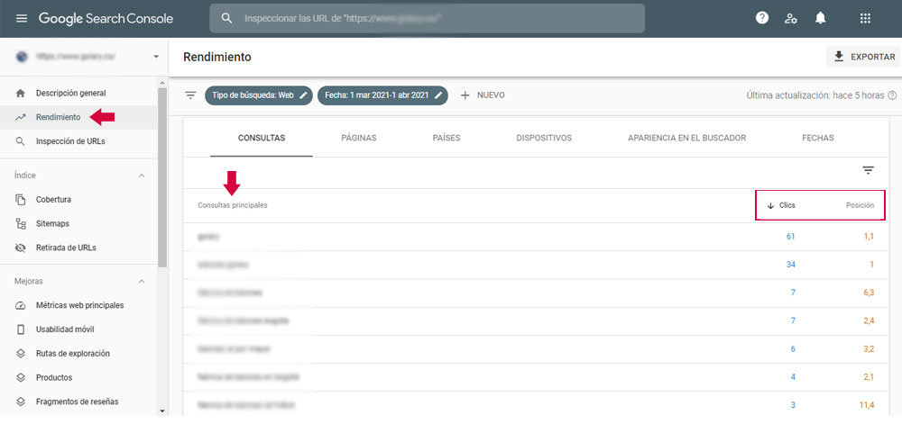Viewport: 902px width, 424px height.
Task: Click the sidebar vertical scrollbar
Action: [x=162, y=180]
